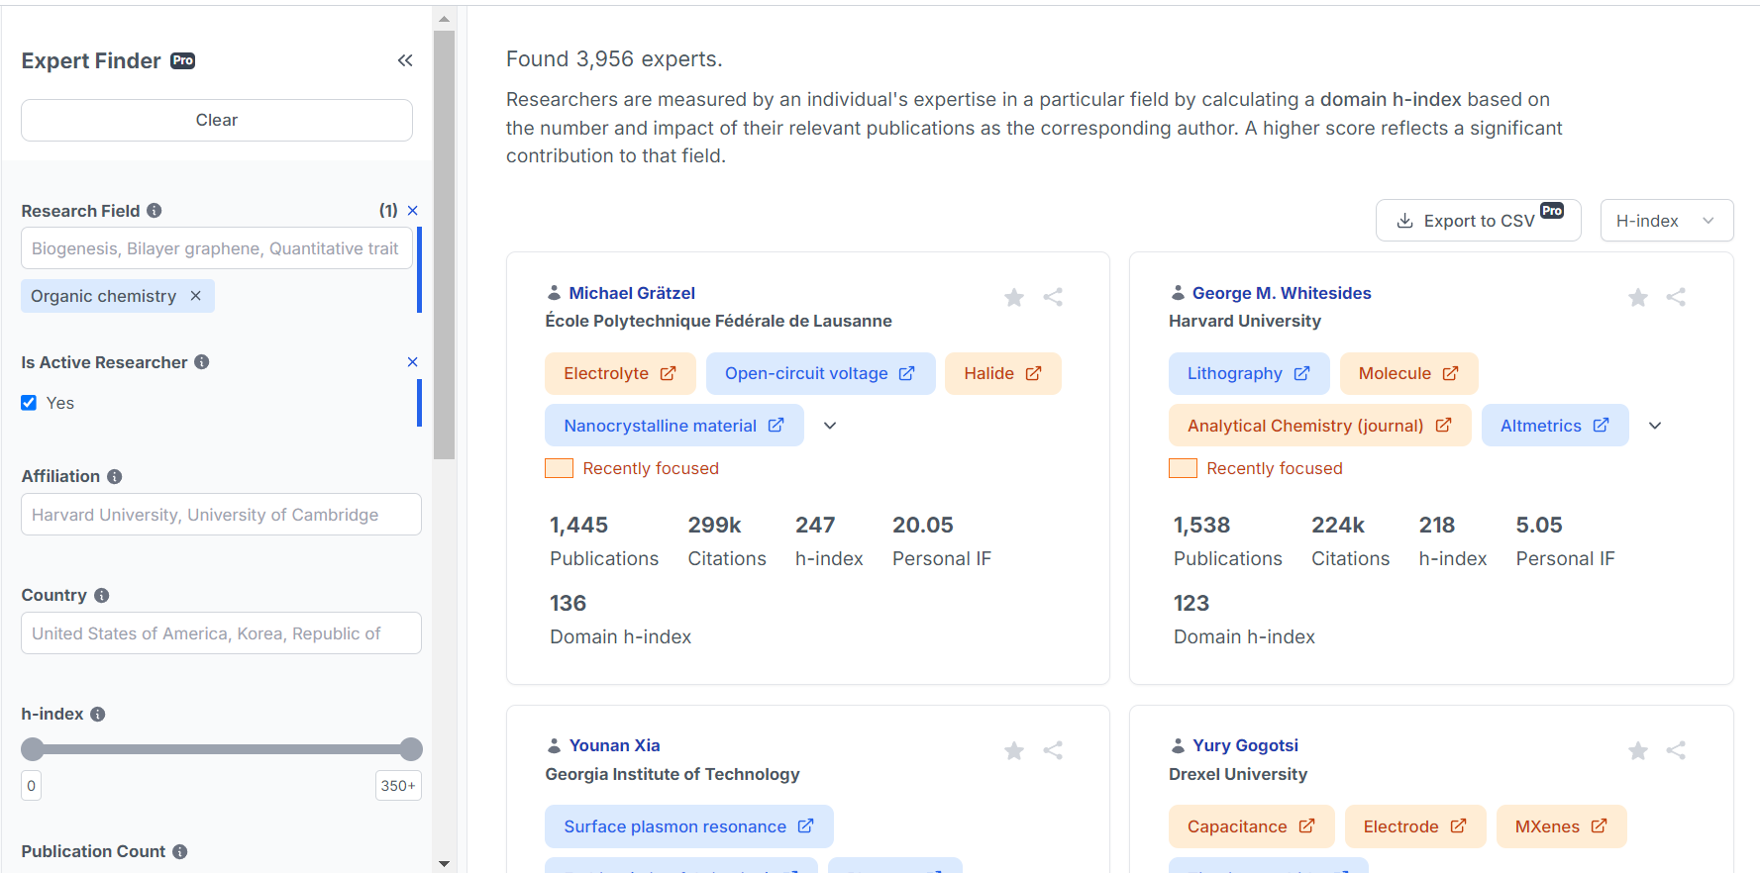The height and width of the screenshot is (873, 1760).
Task: Open the Altmetrics topic tag
Action: coord(1555,426)
